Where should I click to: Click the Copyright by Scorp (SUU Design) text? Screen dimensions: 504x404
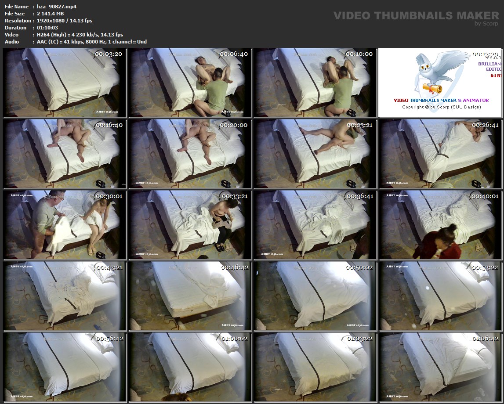441,107
